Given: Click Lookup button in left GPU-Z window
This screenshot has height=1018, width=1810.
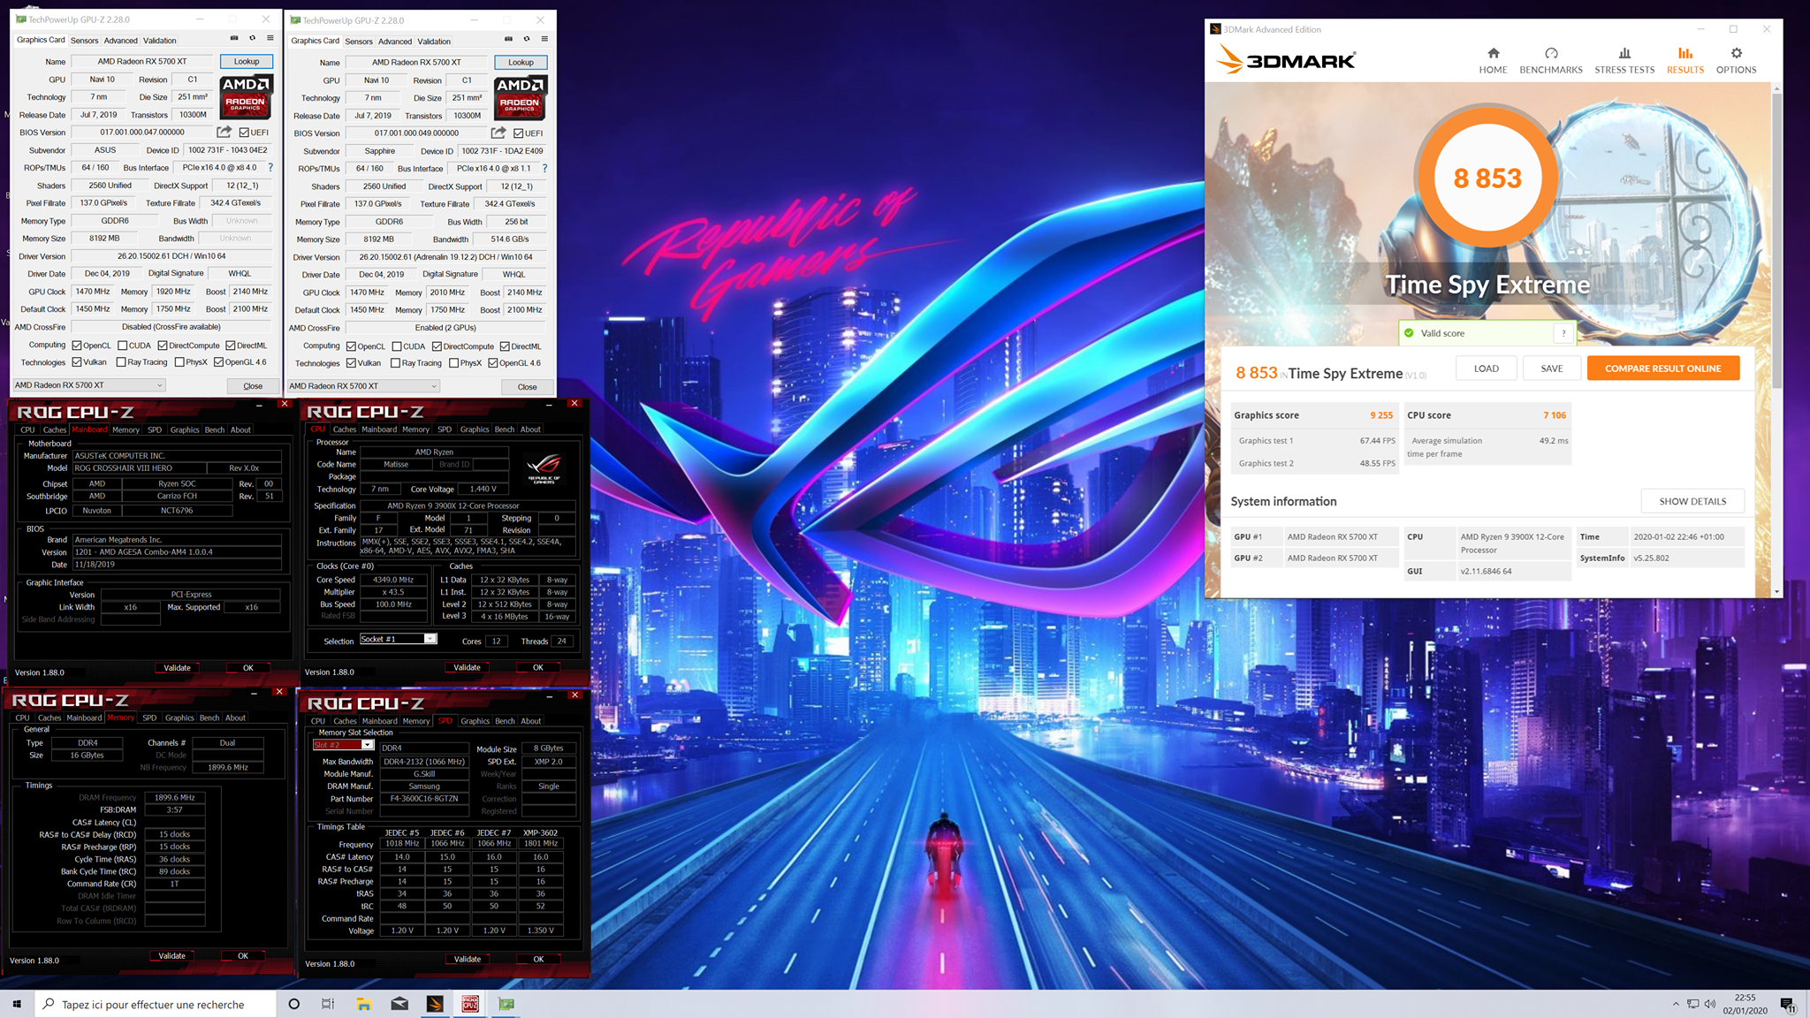Looking at the screenshot, I should coord(247,62).
